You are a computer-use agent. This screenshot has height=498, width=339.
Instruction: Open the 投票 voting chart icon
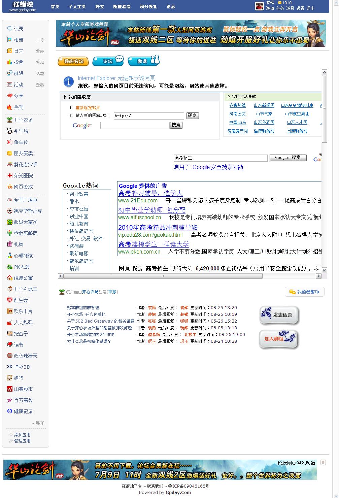coord(10,62)
